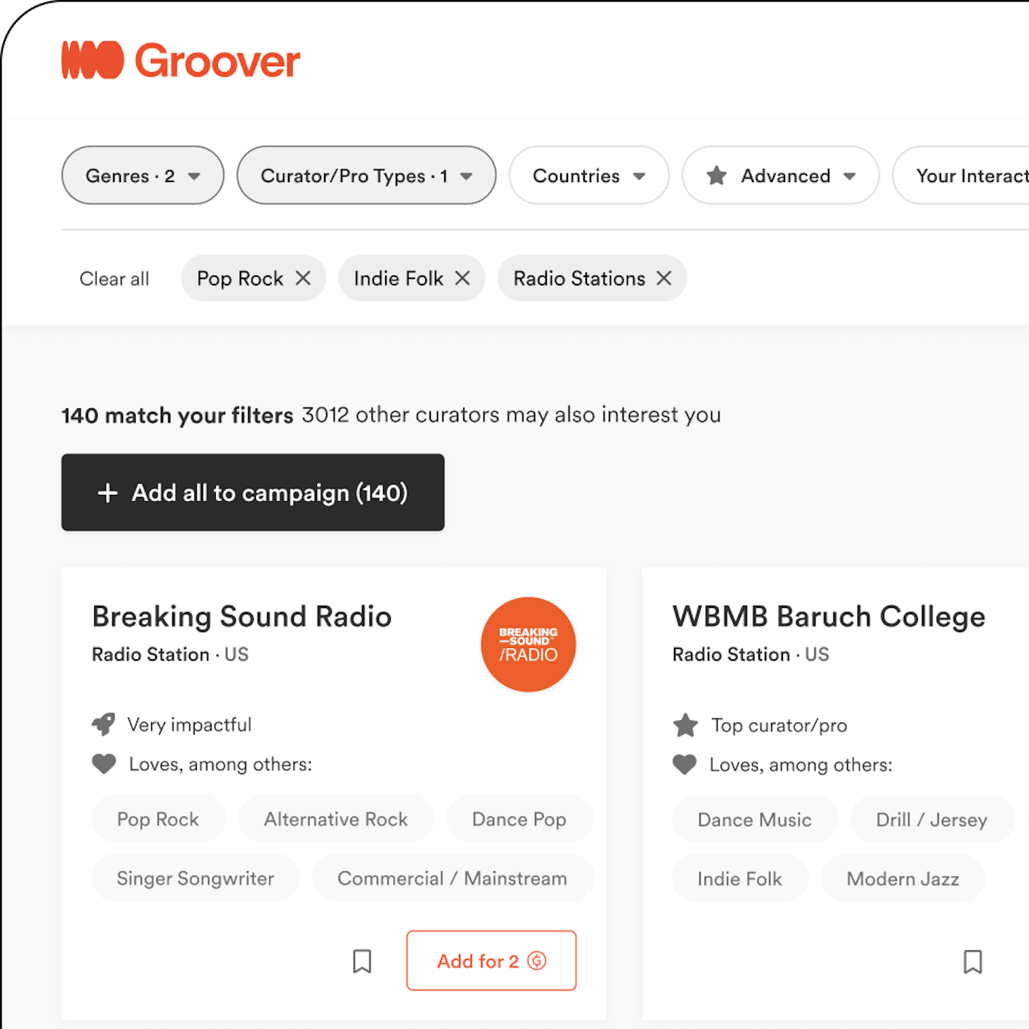Open the Genres filter dropdown

143,175
